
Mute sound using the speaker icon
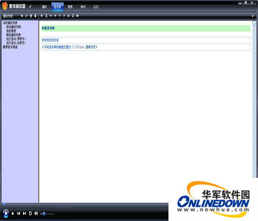tap(36, 213)
